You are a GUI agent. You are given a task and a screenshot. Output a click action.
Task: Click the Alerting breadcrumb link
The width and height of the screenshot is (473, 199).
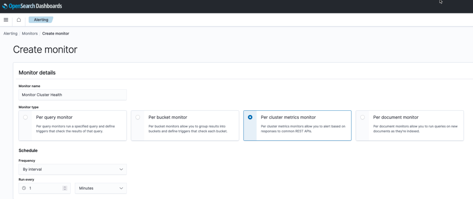(x=10, y=33)
